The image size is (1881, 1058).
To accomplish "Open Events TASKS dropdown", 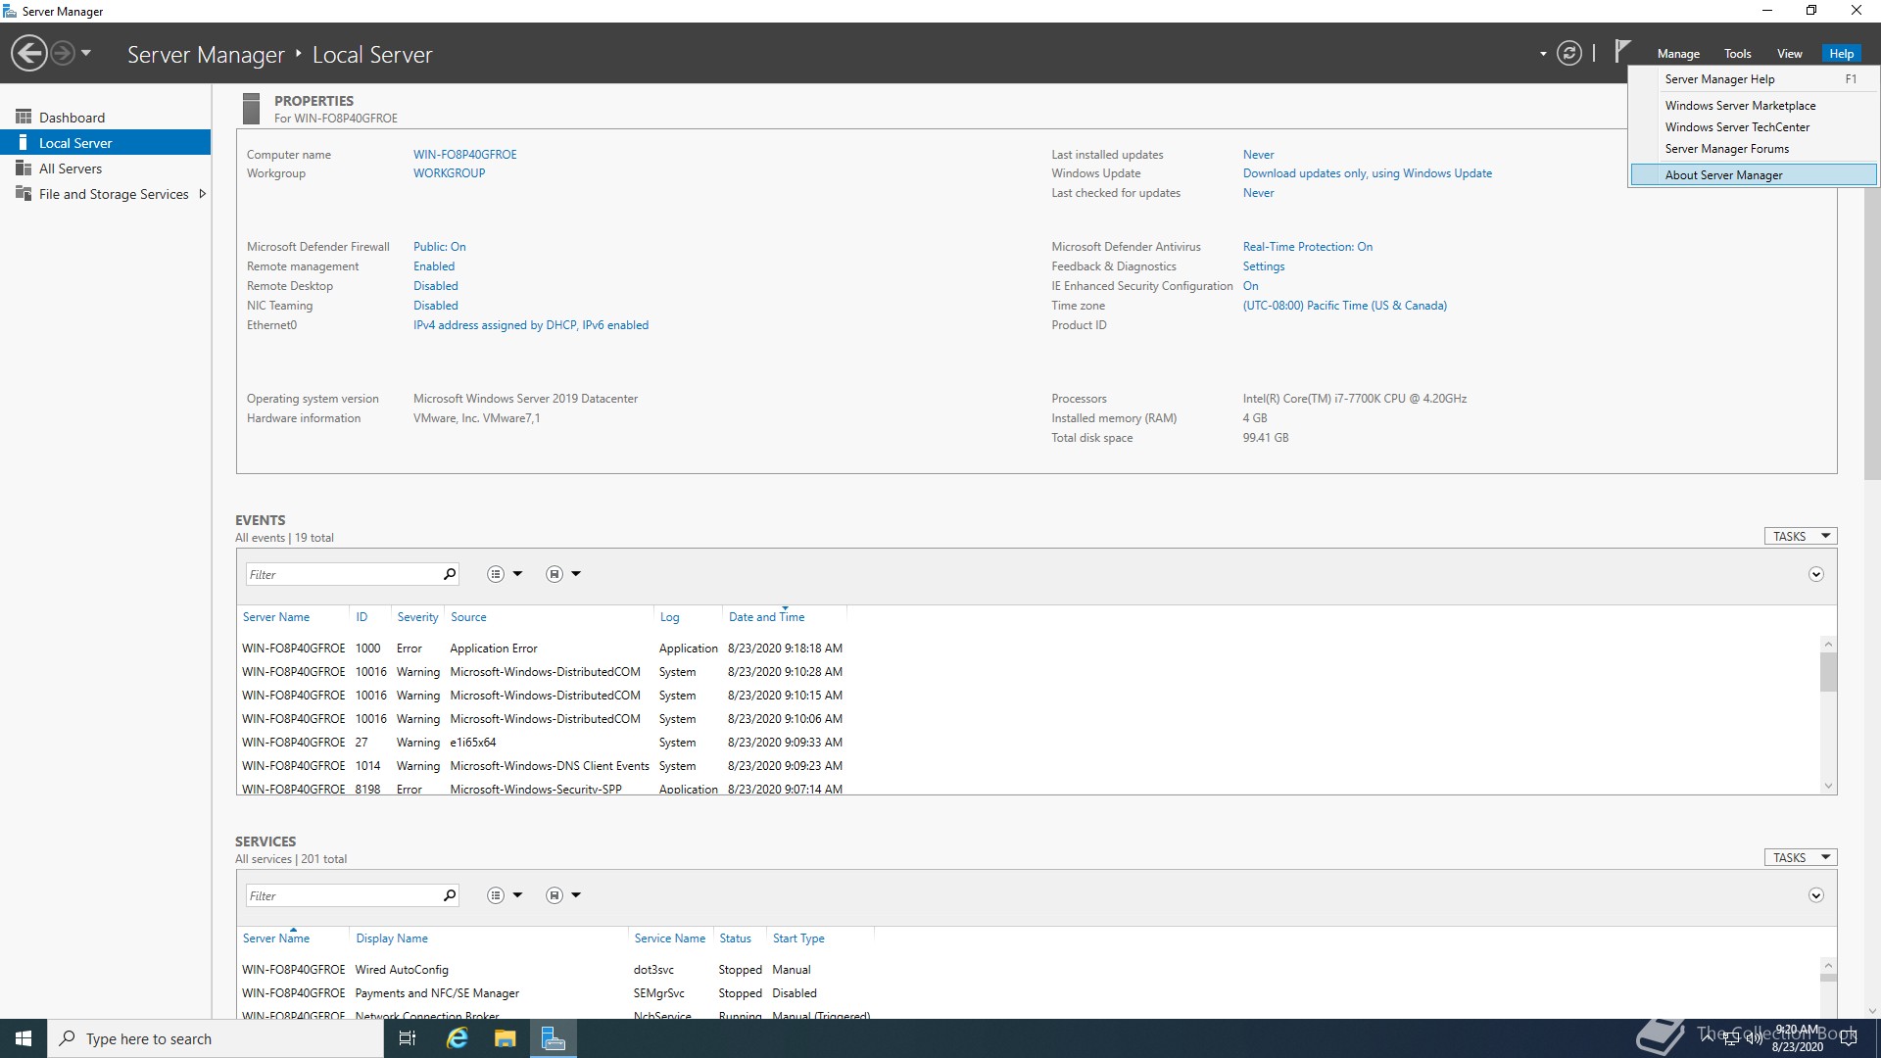I will tap(1801, 537).
